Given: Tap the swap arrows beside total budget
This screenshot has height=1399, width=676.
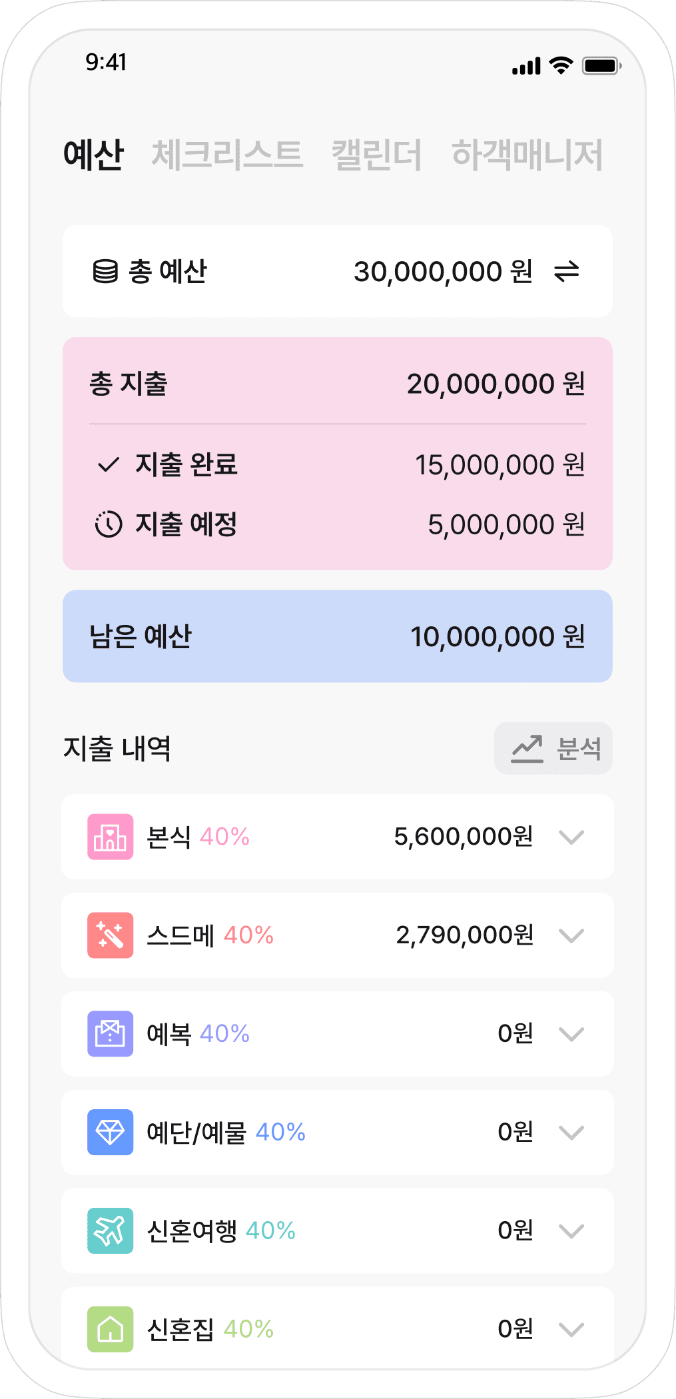Looking at the screenshot, I should click(567, 272).
